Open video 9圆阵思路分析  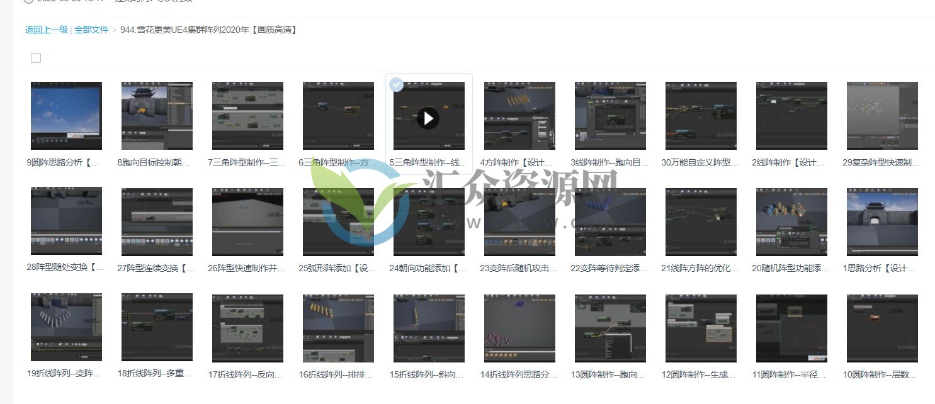65,116
